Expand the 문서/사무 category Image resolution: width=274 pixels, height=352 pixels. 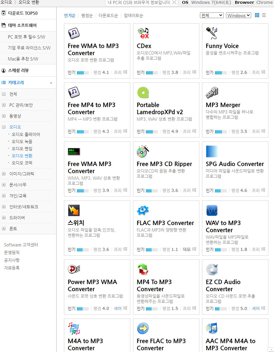point(4,184)
